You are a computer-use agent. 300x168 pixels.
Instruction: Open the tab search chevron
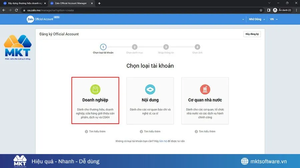pyautogui.click(x=269, y=3)
